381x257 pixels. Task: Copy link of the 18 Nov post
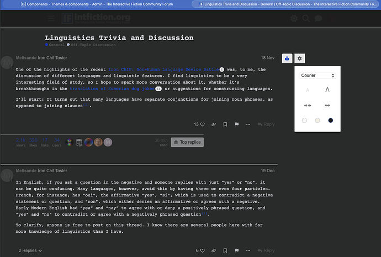[x=214, y=124]
